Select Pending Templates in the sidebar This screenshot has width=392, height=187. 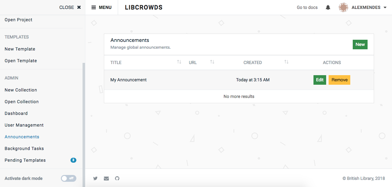(x=25, y=160)
